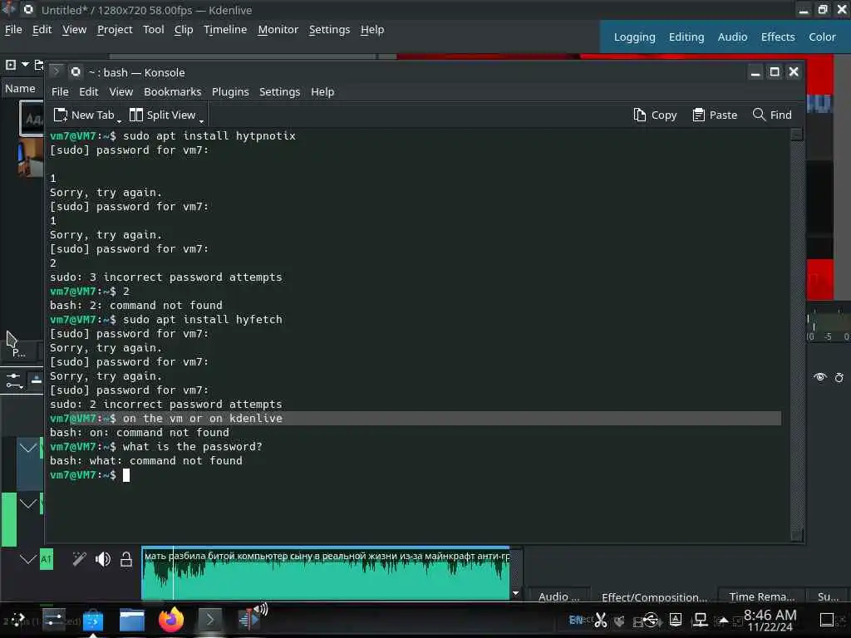851x638 pixels.
Task: Open the Plugins menu in Konsole
Action: tap(230, 91)
